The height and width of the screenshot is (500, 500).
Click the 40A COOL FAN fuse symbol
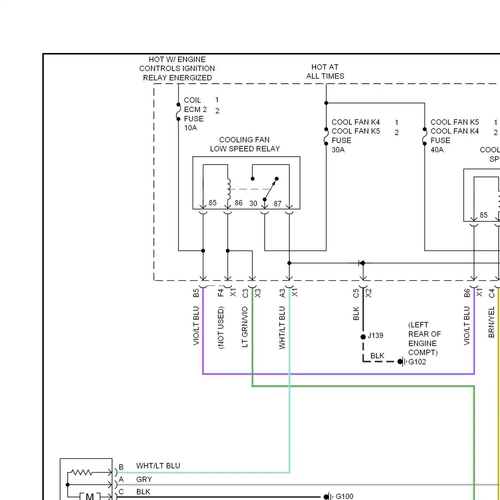(425, 136)
